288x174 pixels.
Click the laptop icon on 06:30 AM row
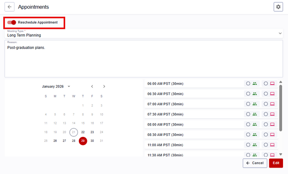pyautogui.click(x=273, y=94)
